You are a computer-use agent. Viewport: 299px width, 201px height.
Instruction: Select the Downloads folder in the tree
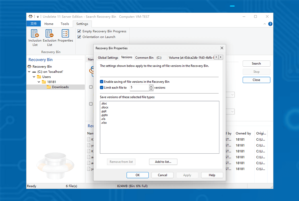tap(60, 87)
